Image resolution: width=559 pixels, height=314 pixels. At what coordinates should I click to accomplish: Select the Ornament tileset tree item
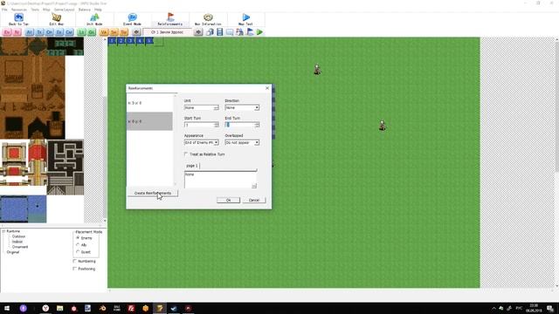[20, 247]
